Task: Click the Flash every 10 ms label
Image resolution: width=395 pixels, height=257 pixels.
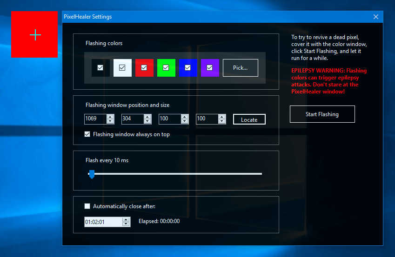Action: pyautogui.click(x=107, y=160)
